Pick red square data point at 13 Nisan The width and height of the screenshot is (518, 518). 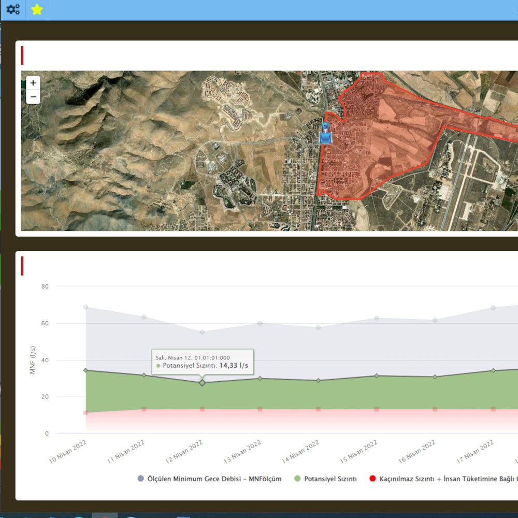tap(260, 409)
